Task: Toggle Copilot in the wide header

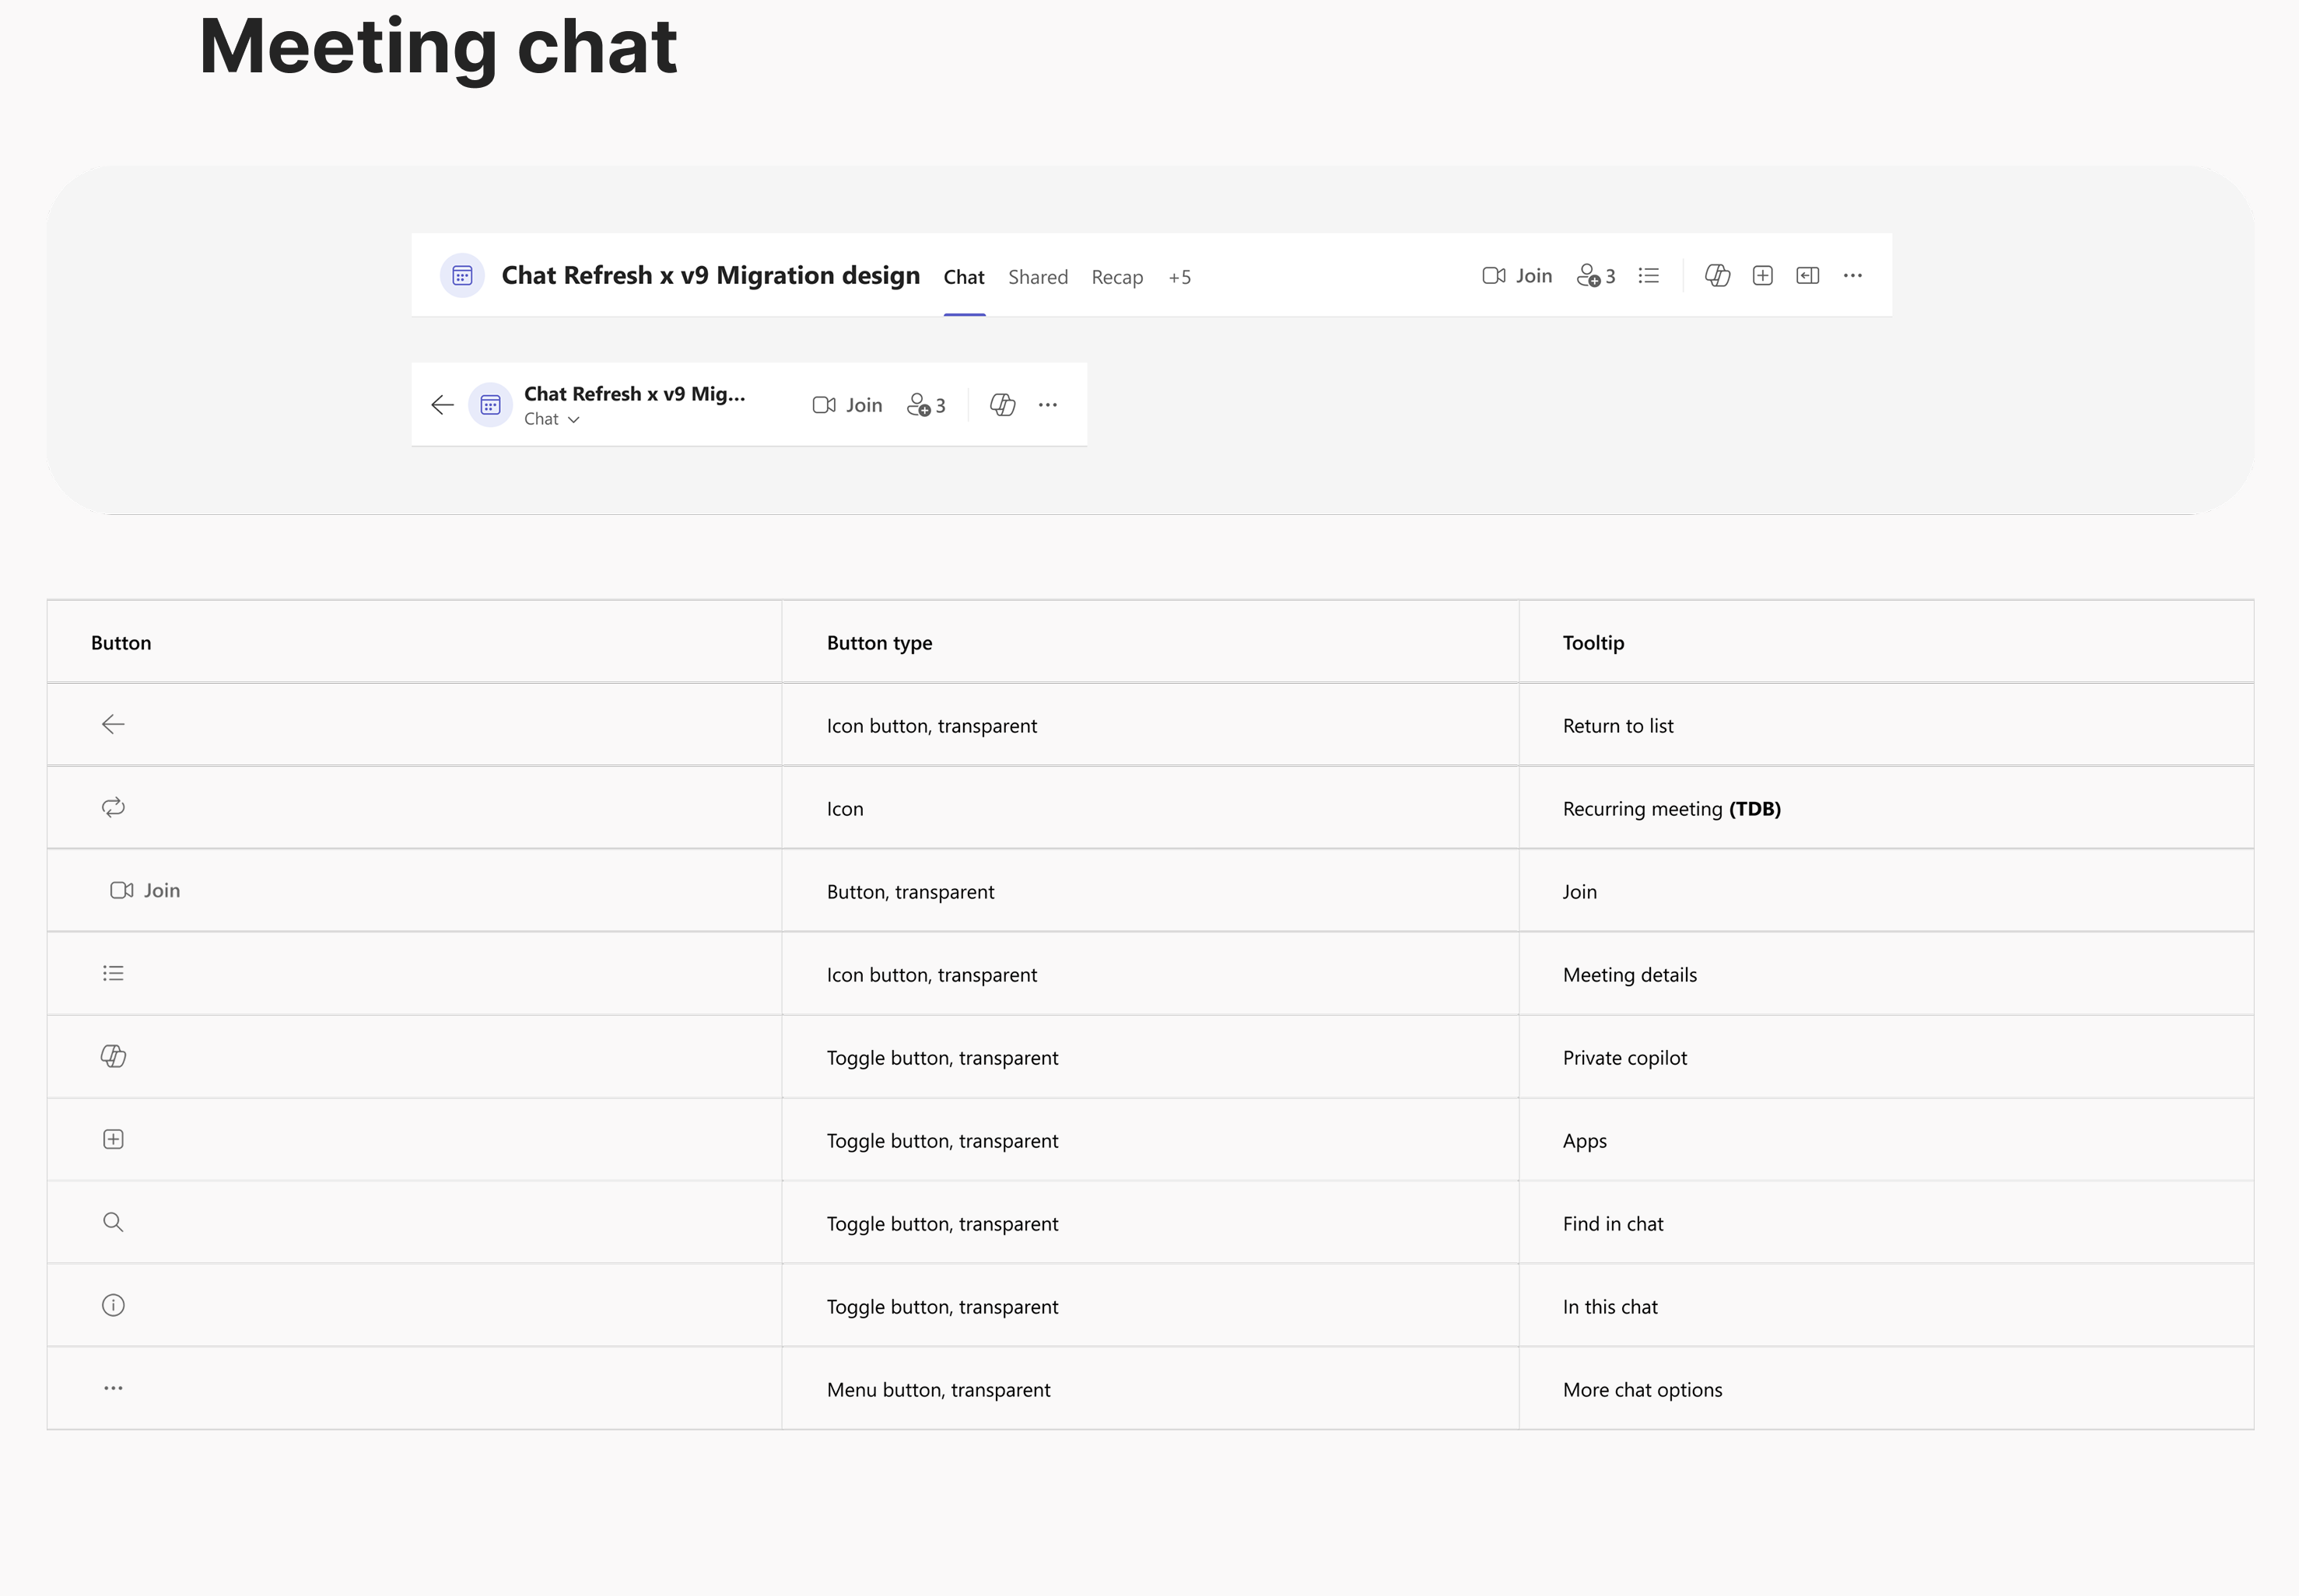Action: pos(1718,275)
